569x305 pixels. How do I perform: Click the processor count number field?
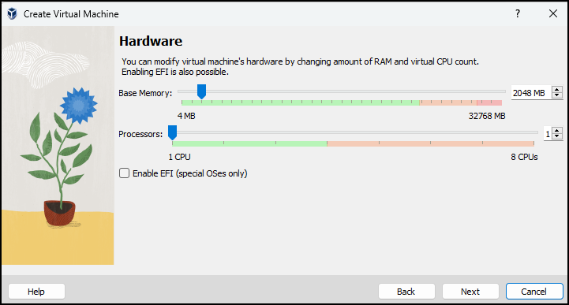coord(548,134)
